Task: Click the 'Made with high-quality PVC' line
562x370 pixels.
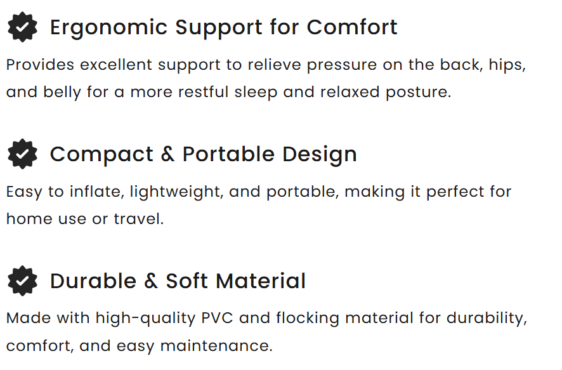Action: [266, 319]
